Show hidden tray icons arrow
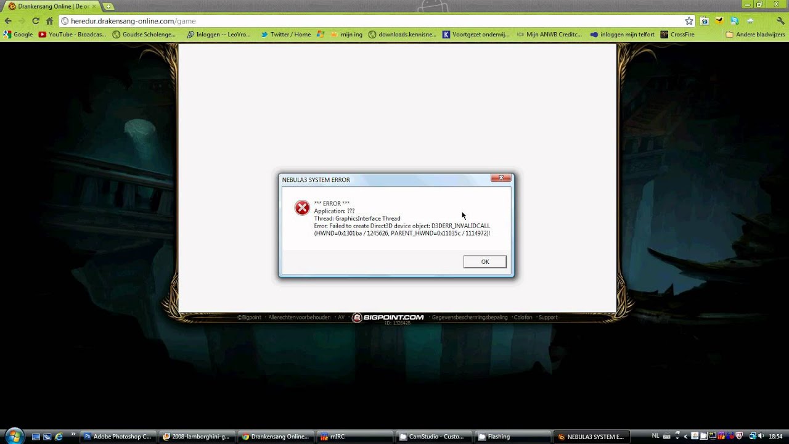The height and width of the screenshot is (444, 789). pyautogui.click(x=685, y=437)
